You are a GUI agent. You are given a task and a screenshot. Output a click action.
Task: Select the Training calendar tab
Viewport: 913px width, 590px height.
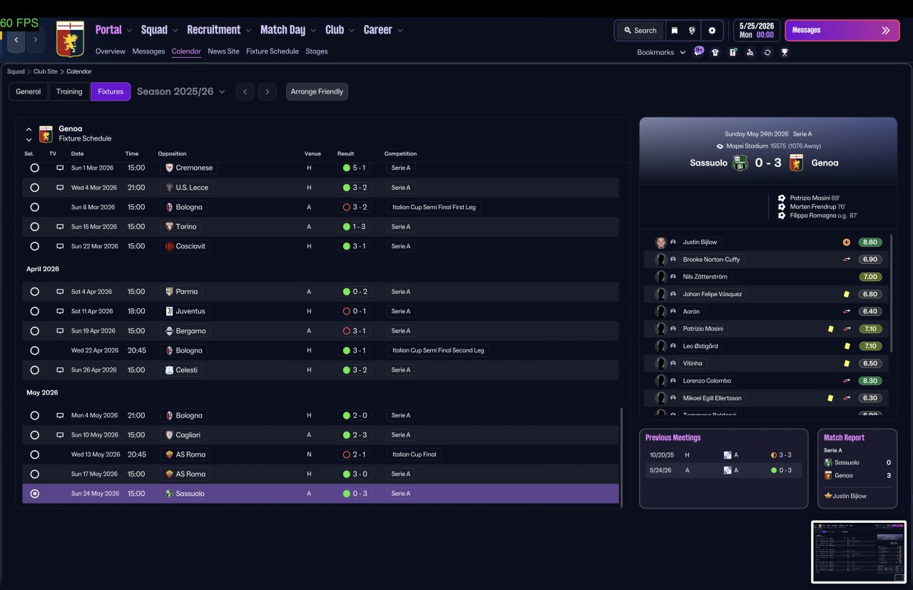[x=69, y=91]
